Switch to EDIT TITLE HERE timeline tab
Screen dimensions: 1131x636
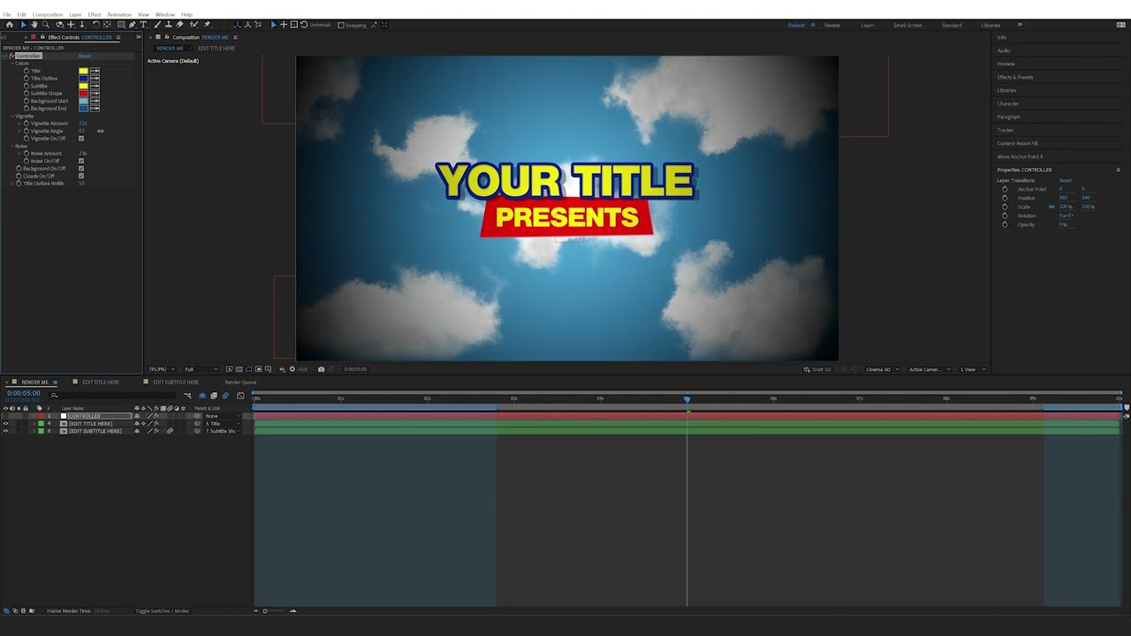point(101,382)
